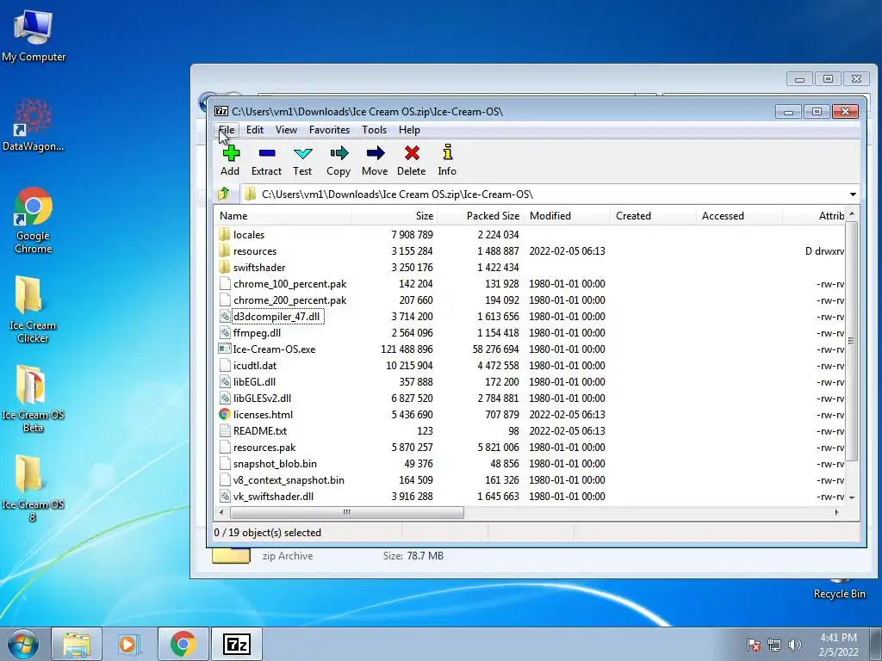Click the Recycle Bin desktop icon
This screenshot has width=882, height=661.
pos(839,587)
